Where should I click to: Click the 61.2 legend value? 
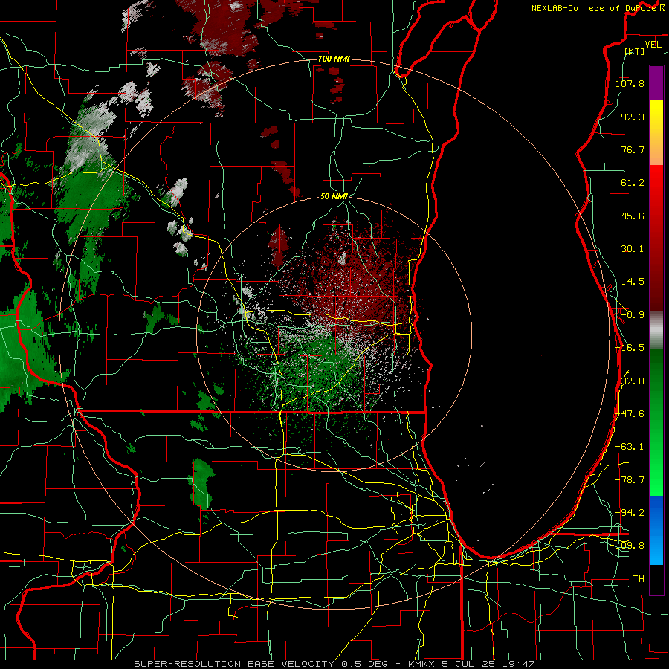(x=633, y=183)
